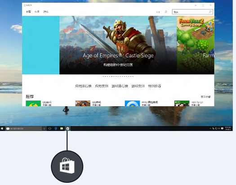
Task: Open the Action Center notification icon
Action: [x=222, y=128]
